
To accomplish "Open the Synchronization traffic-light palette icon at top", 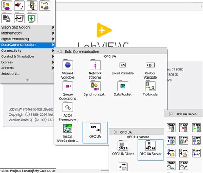I will [x=6, y=6].
